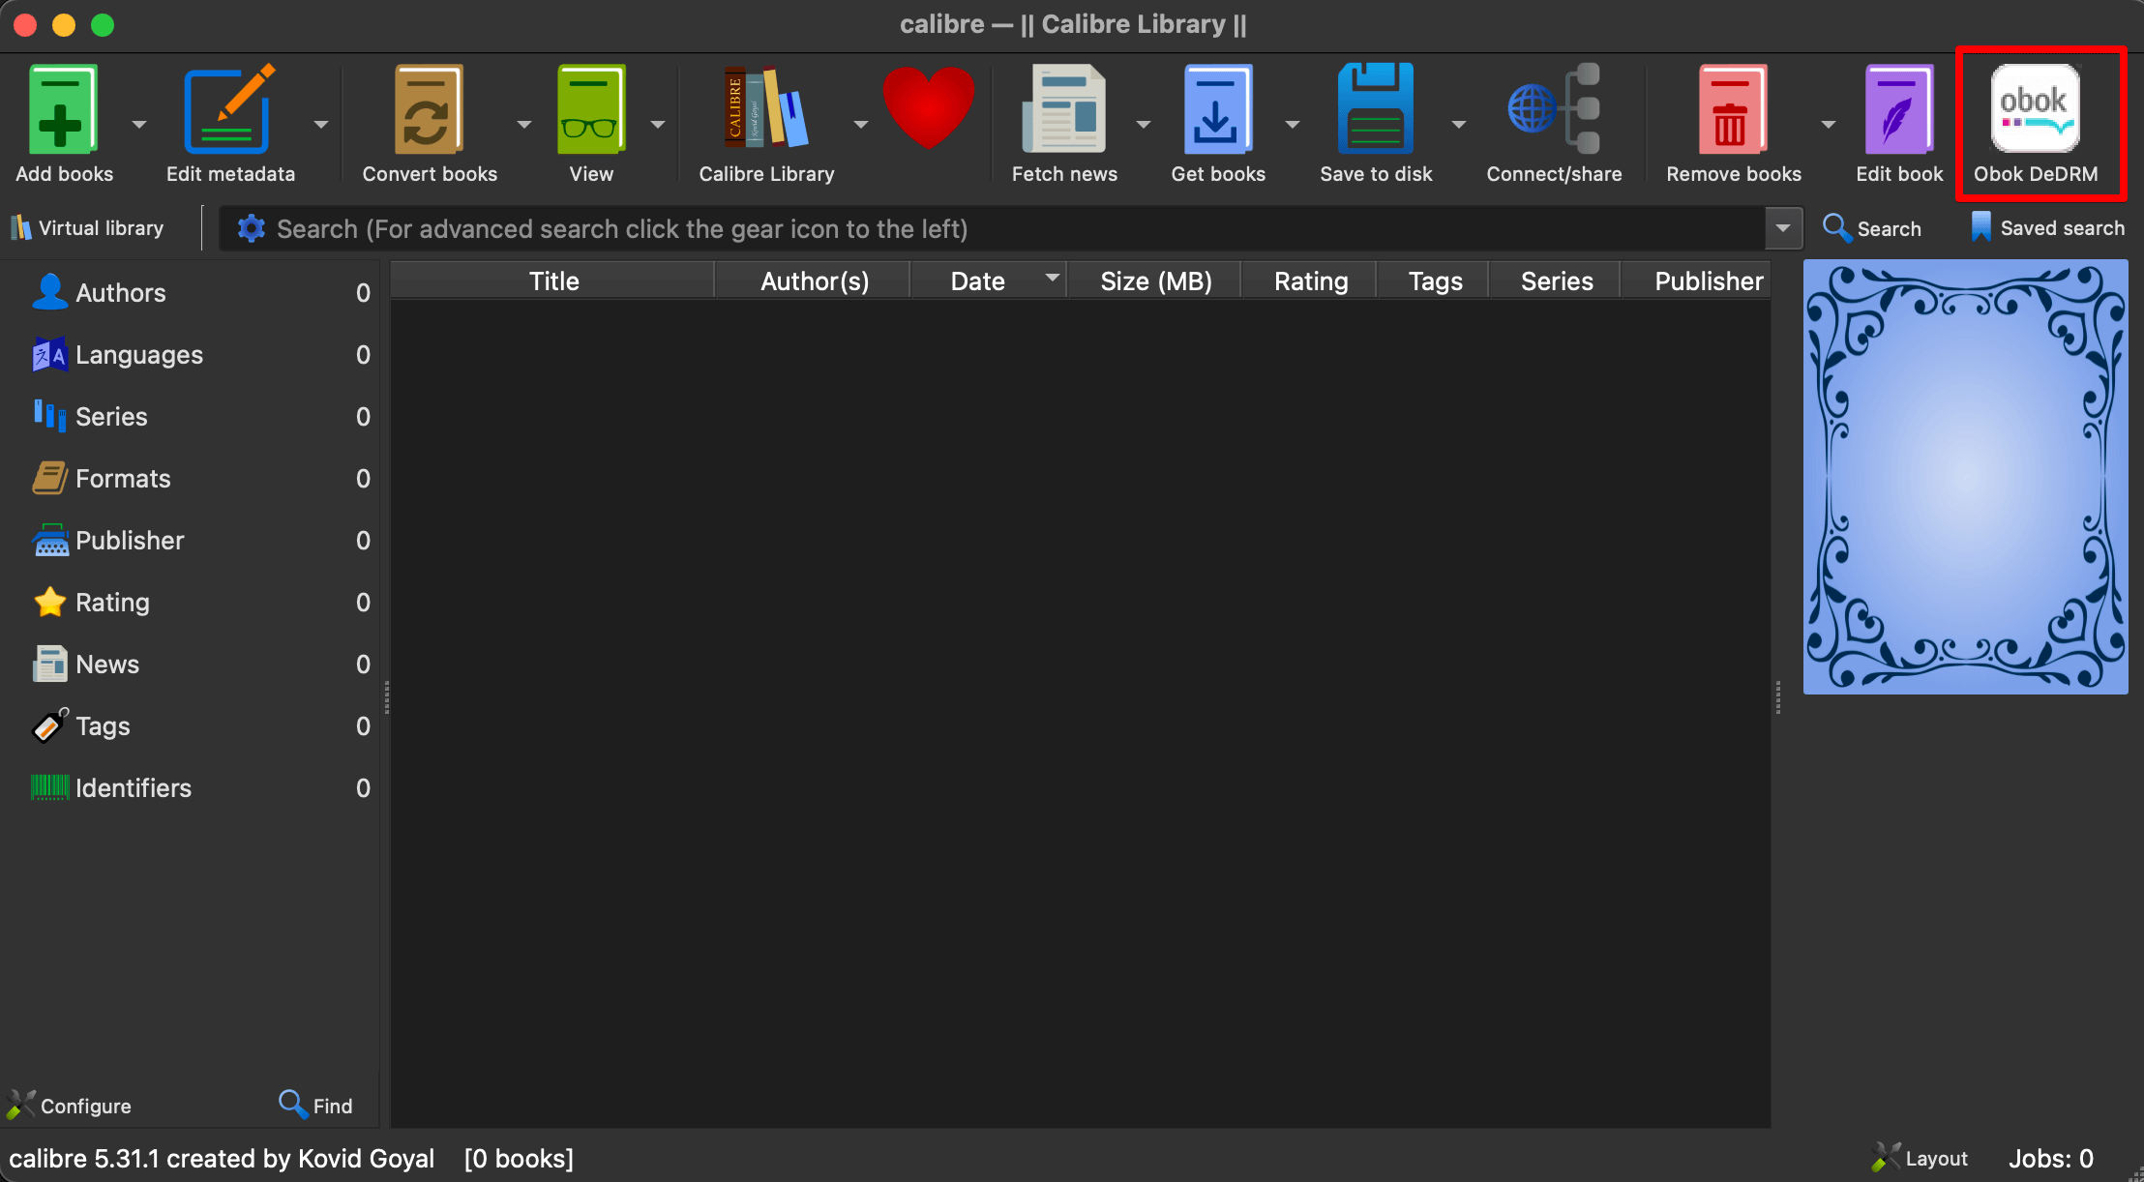Image resolution: width=2144 pixels, height=1182 pixels.
Task: Click the Remove books icon
Action: [1731, 108]
